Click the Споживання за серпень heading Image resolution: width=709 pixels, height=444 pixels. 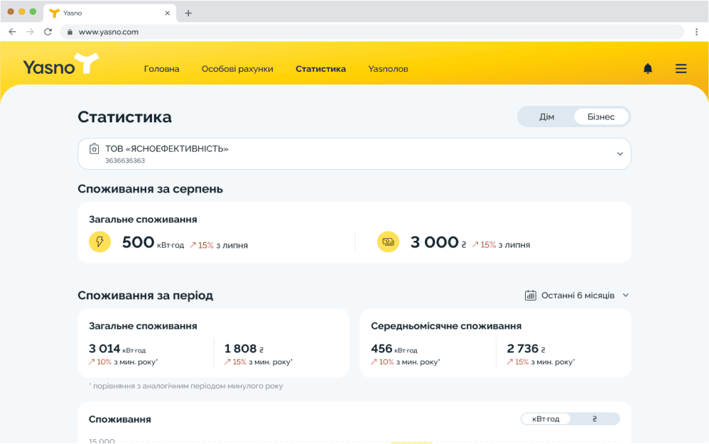point(150,188)
